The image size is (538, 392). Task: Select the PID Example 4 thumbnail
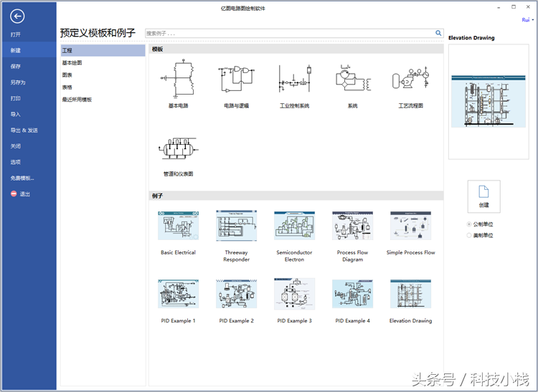pos(353,294)
